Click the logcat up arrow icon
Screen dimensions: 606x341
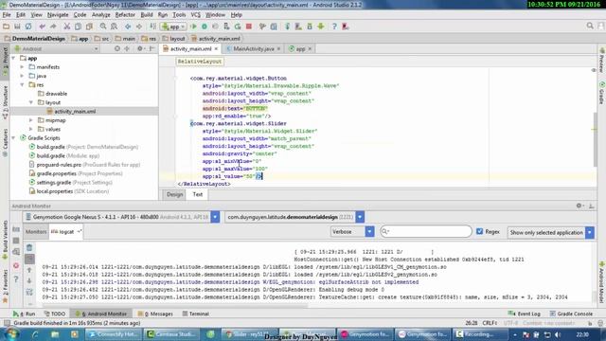click(x=29, y=270)
